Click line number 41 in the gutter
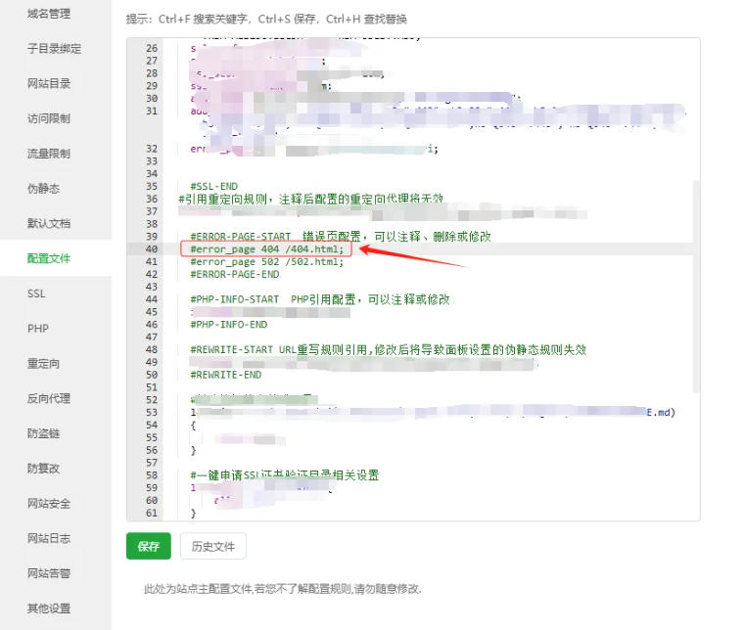This screenshot has width=744, height=630. (x=152, y=261)
